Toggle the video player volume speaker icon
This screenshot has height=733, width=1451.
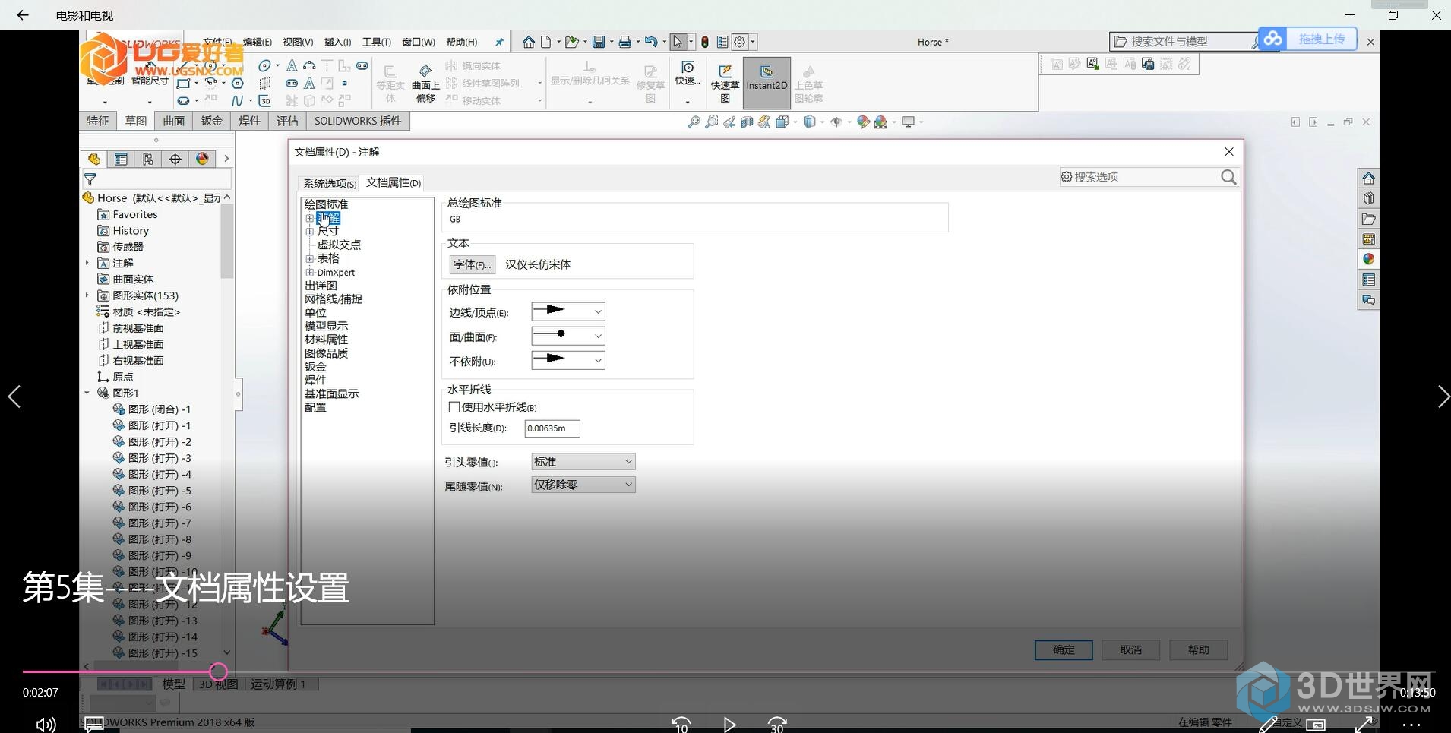pos(46,724)
